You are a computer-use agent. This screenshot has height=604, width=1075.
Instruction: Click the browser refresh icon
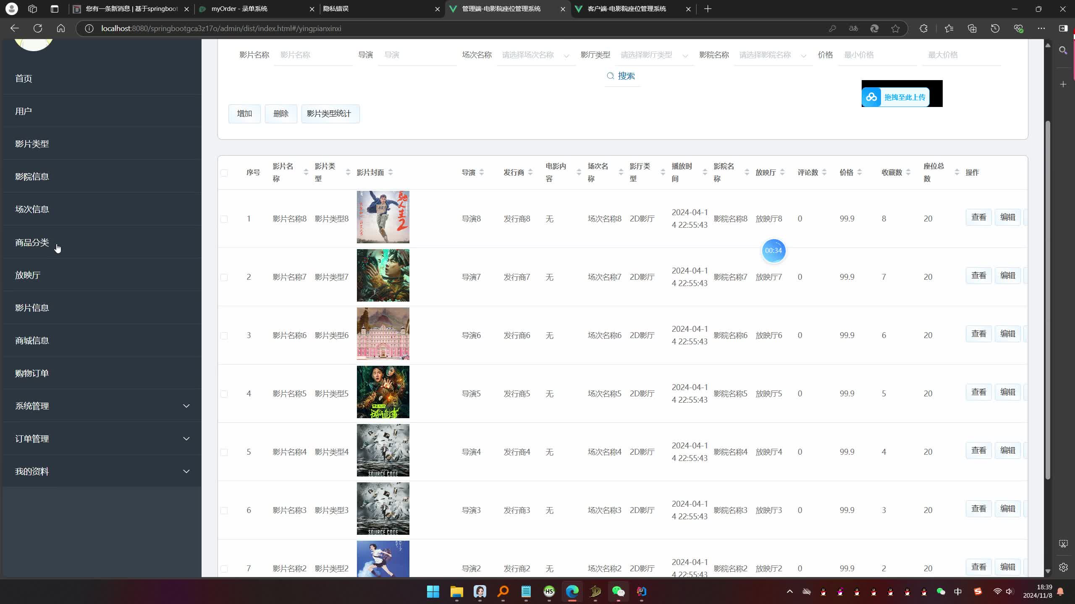click(x=38, y=28)
